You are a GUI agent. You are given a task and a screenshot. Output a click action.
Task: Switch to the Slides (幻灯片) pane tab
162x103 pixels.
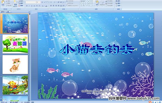pyautogui.click(x=3, y=12)
